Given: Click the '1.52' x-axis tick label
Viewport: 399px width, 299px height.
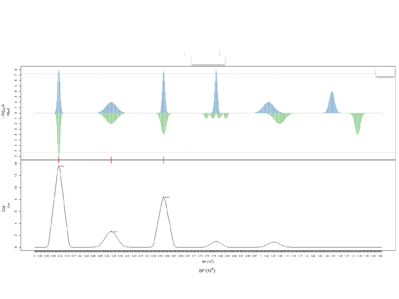Looking at the screenshot, I should 380,256.
